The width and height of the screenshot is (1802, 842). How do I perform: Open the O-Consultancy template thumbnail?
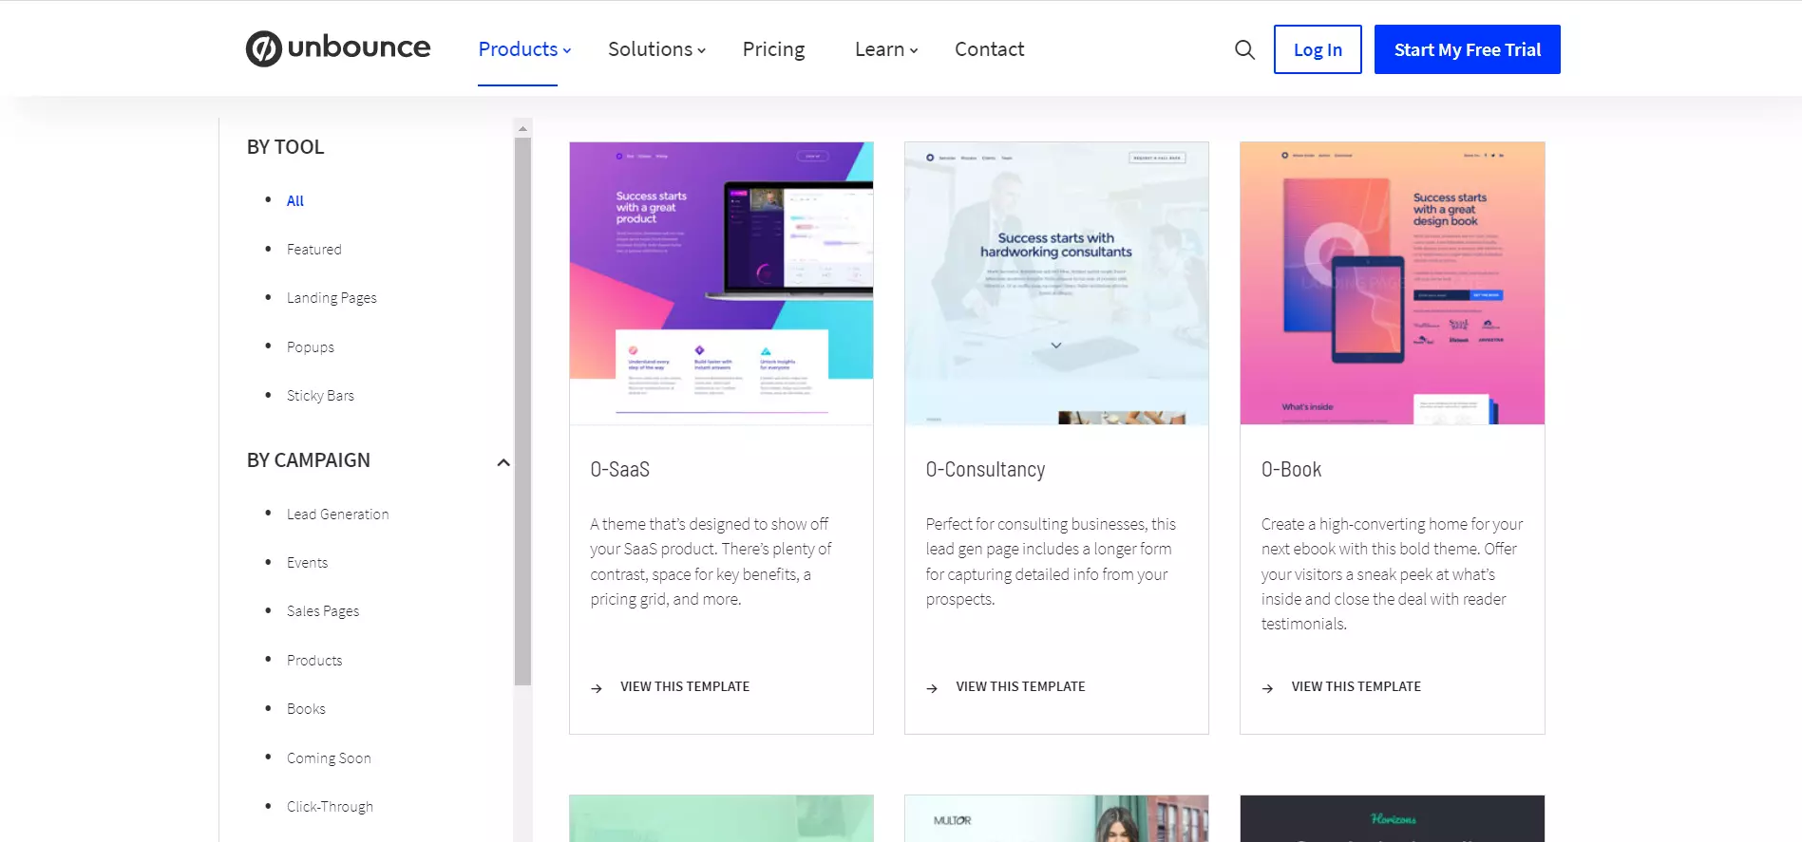(x=1056, y=283)
